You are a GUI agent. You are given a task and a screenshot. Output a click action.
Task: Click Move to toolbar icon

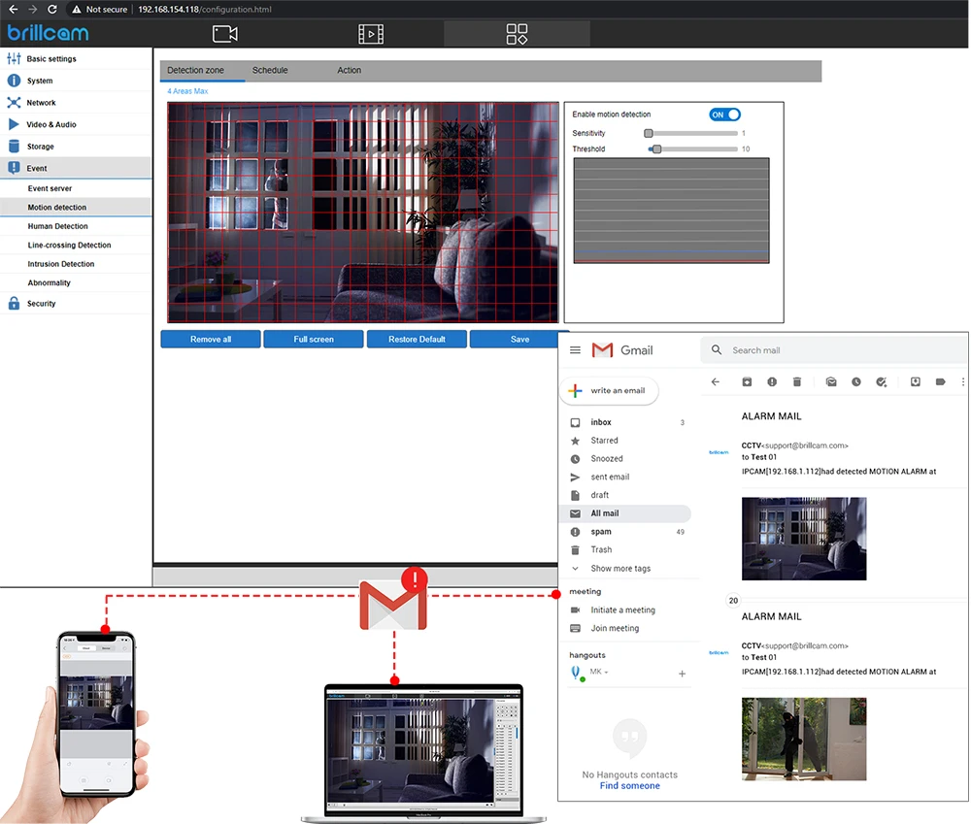pyautogui.click(x=916, y=382)
